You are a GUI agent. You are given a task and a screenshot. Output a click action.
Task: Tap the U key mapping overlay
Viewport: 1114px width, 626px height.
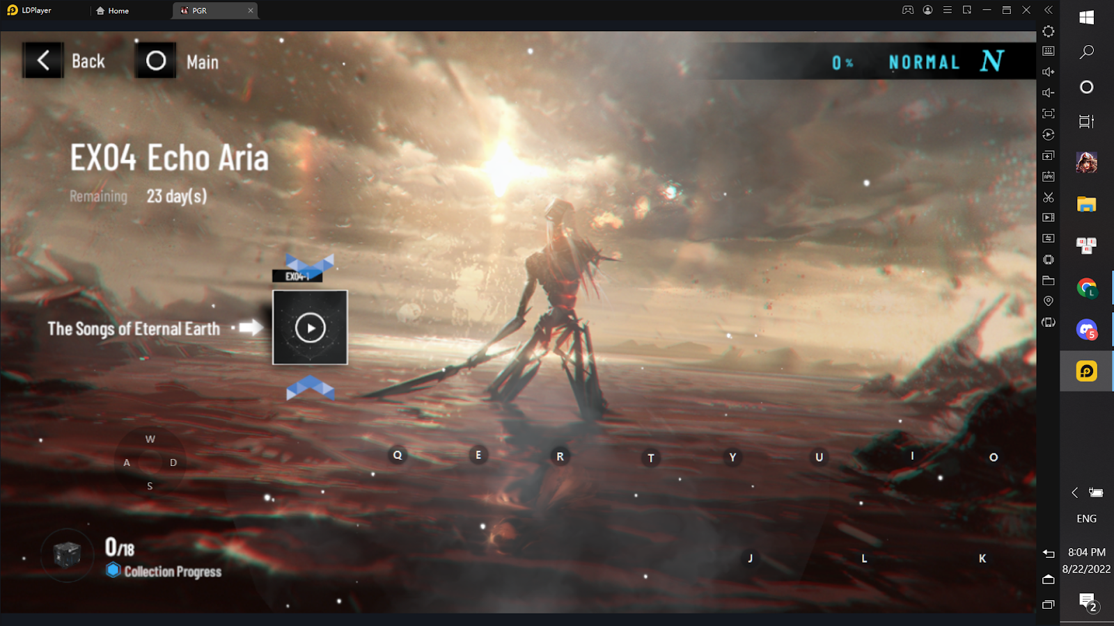point(819,457)
